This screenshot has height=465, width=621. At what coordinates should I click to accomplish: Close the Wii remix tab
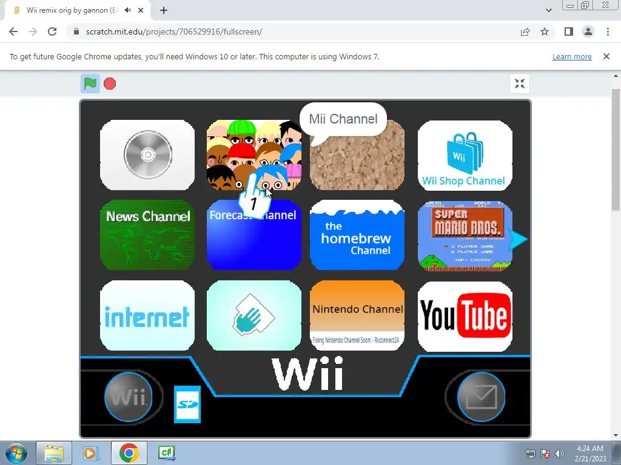point(141,10)
